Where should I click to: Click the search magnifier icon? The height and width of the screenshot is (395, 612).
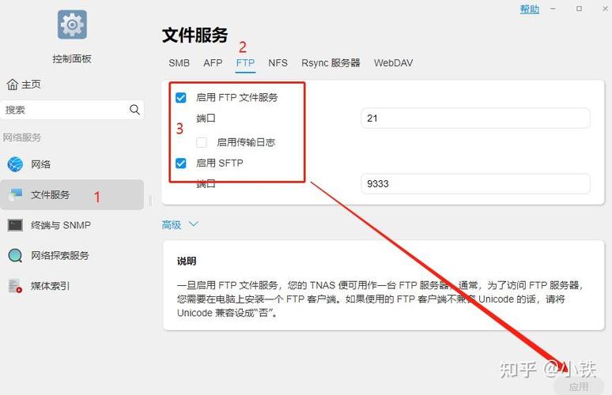(x=134, y=110)
